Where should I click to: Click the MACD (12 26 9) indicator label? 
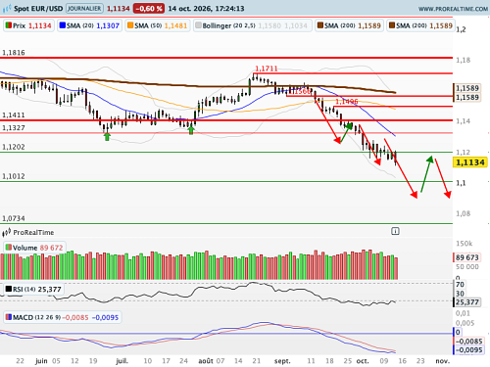pos(63,317)
